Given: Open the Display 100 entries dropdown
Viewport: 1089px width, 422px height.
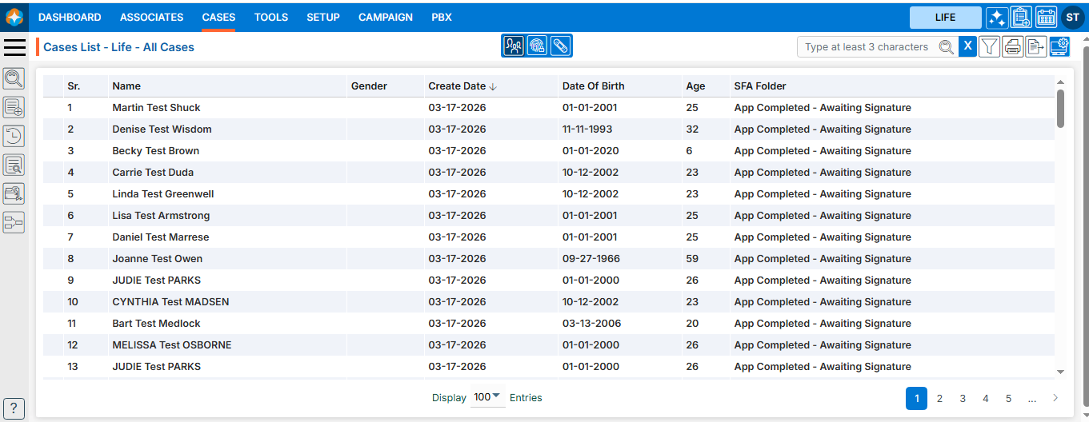Looking at the screenshot, I should click(487, 397).
